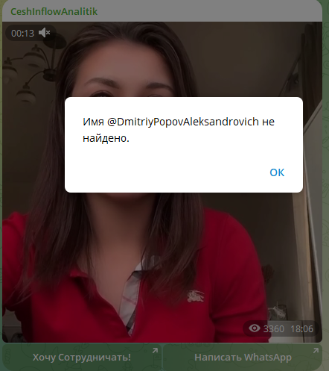
Task: Click the eye views icon on the video
Action: pos(255,328)
